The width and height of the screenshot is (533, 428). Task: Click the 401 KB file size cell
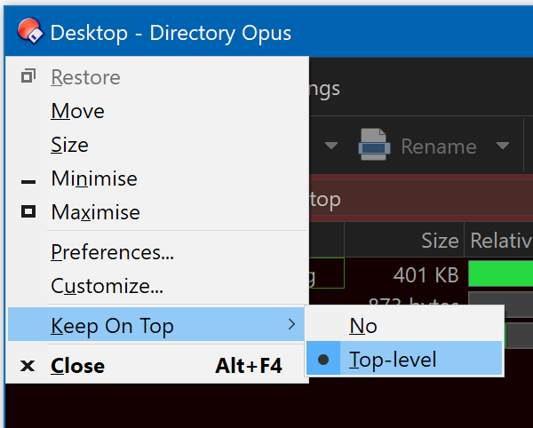tap(426, 274)
